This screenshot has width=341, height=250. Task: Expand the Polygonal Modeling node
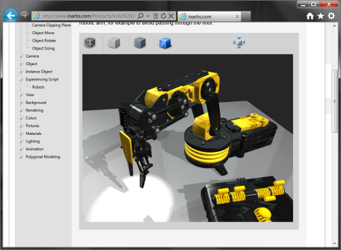(x=20, y=157)
